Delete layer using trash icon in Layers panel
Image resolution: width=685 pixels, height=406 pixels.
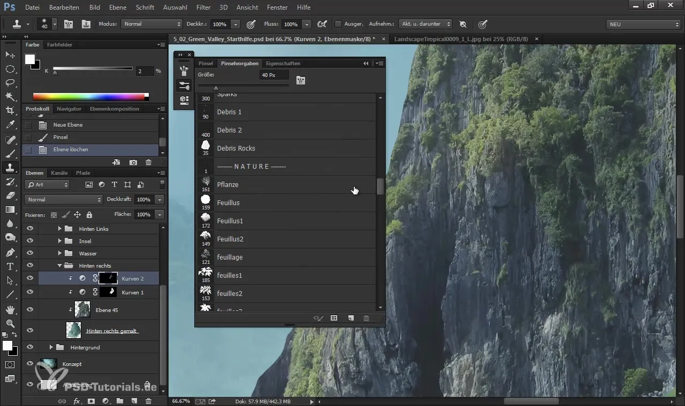149,401
